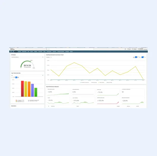Select highlighted line chart icon in Commission Trend portlet
This screenshot has height=156, width=157.
click(136, 57)
